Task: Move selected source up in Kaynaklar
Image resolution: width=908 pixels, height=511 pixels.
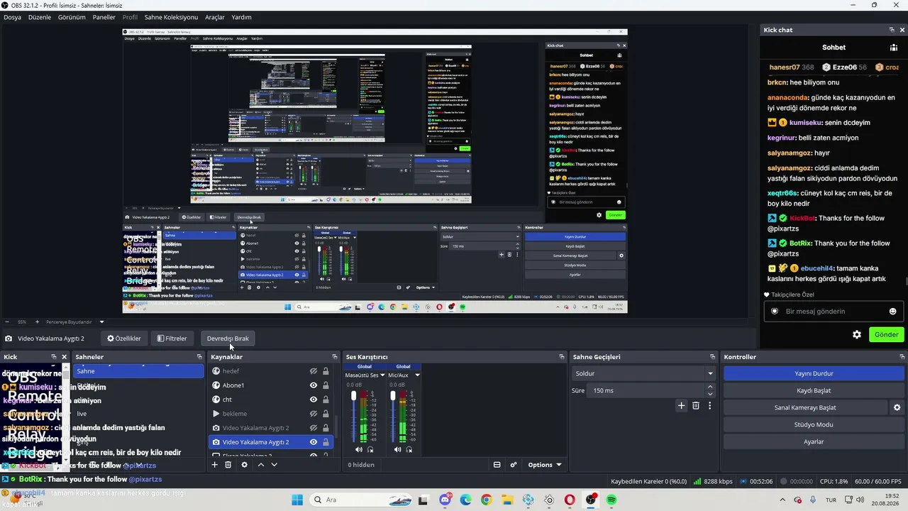Action: (x=261, y=465)
